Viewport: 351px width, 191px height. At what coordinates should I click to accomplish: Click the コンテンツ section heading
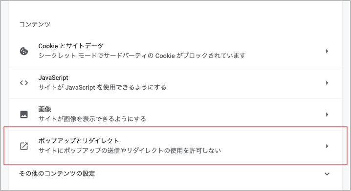[35, 24]
